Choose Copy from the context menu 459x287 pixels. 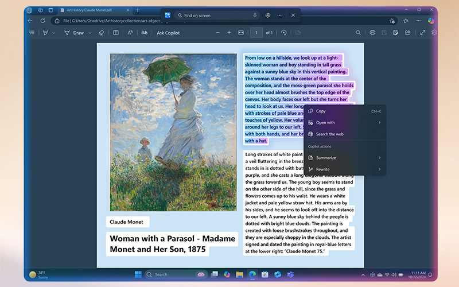345,111
